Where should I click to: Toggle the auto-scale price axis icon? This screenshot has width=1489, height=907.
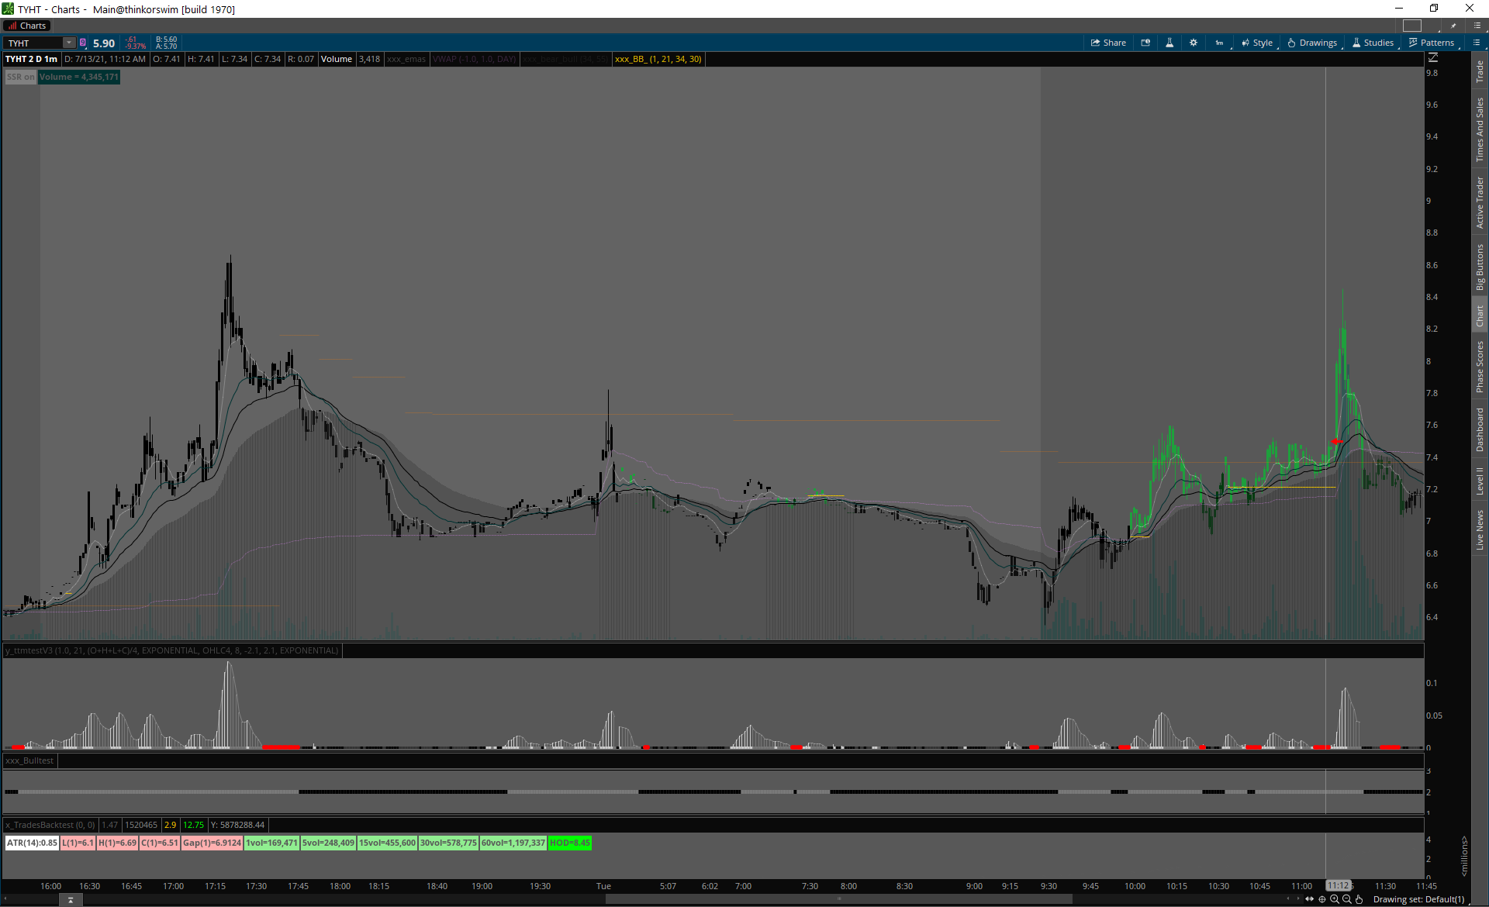click(x=1433, y=57)
